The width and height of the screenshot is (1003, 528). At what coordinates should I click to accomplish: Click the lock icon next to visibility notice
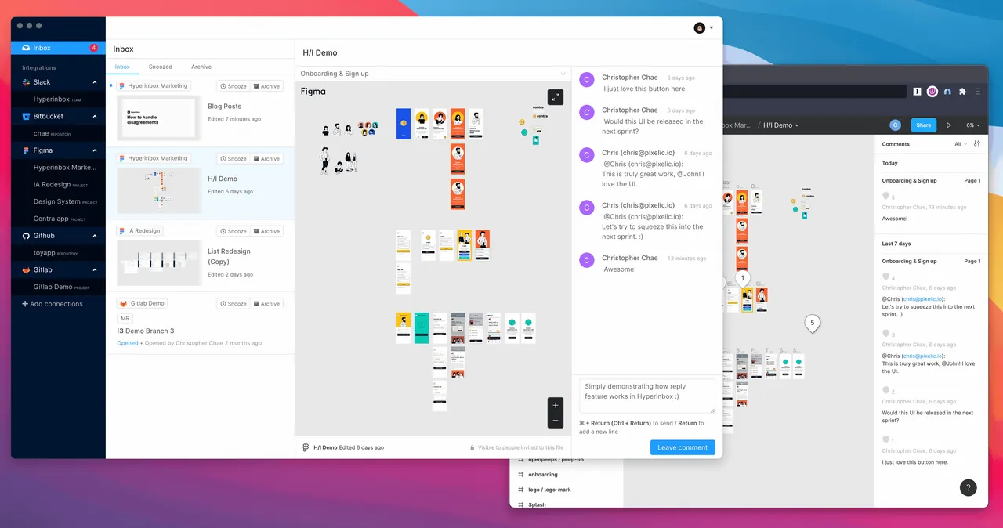point(472,447)
